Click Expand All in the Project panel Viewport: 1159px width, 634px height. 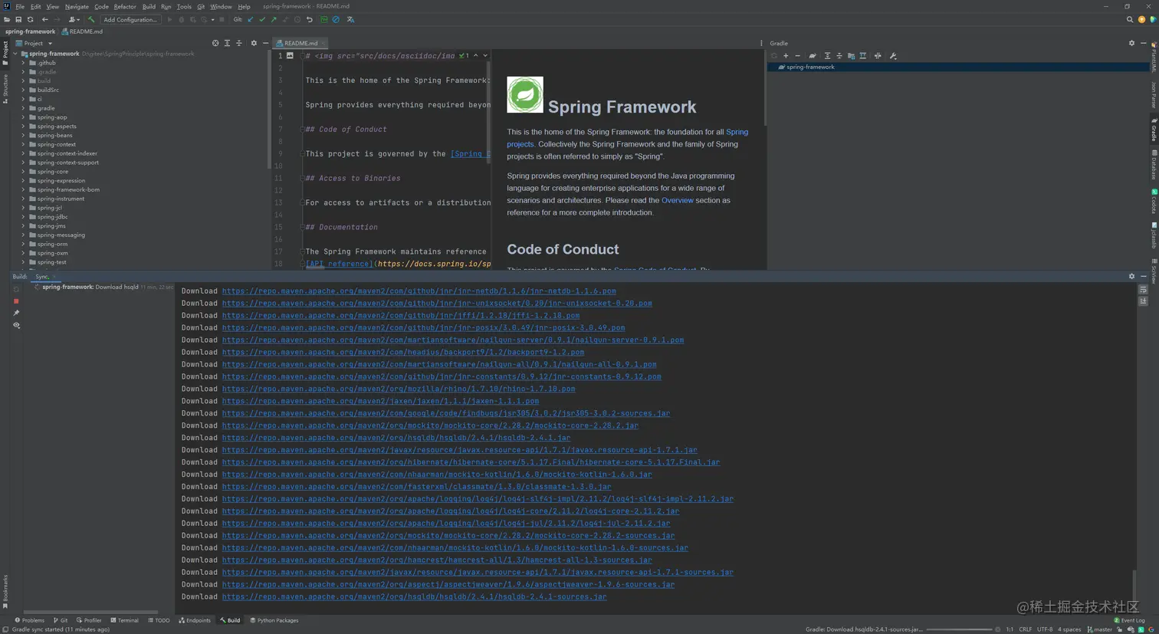[x=227, y=44]
